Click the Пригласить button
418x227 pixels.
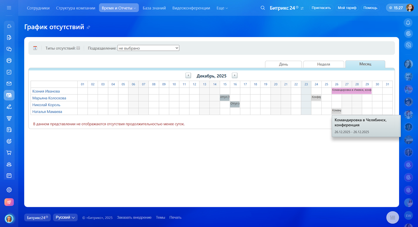321,8
